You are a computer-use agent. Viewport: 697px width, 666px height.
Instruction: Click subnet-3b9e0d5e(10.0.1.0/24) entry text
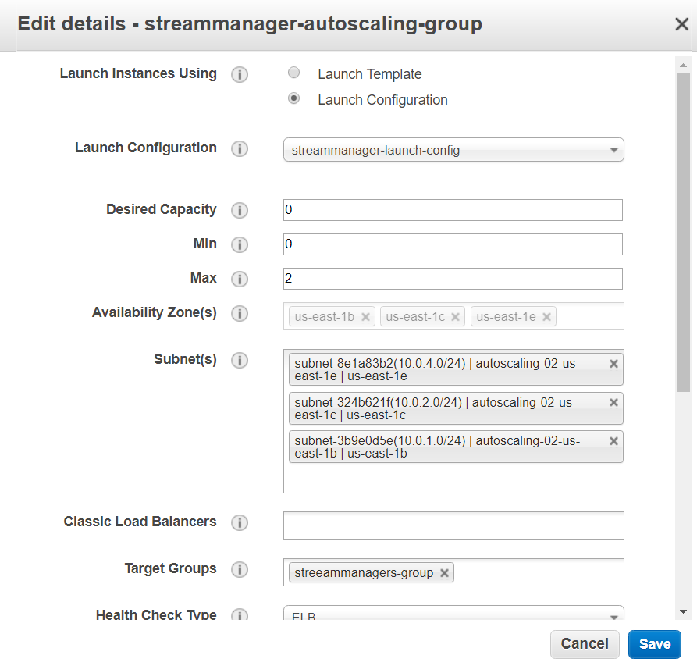(437, 447)
